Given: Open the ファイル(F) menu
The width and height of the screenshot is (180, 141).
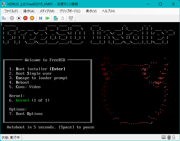Looking at the screenshot, I should click(x=11, y=11).
